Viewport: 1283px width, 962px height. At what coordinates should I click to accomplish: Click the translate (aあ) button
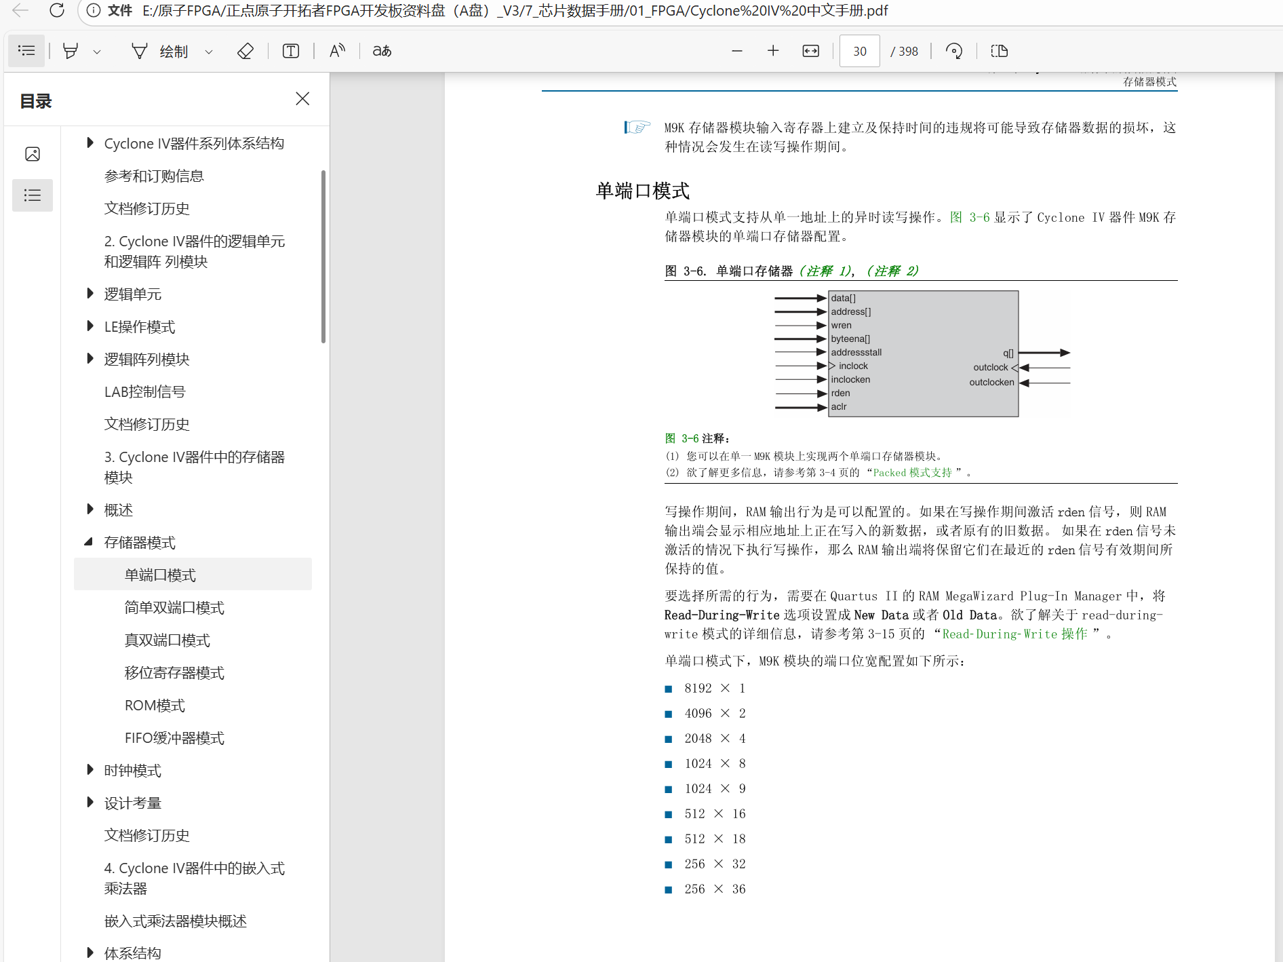click(382, 51)
